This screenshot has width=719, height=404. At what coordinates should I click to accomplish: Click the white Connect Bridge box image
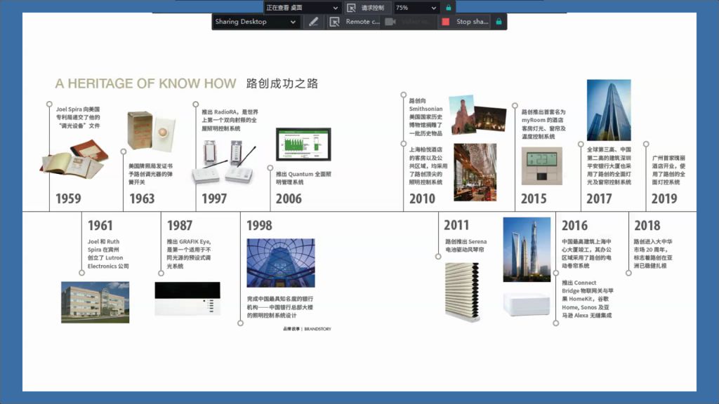click(x=527, y=304)
